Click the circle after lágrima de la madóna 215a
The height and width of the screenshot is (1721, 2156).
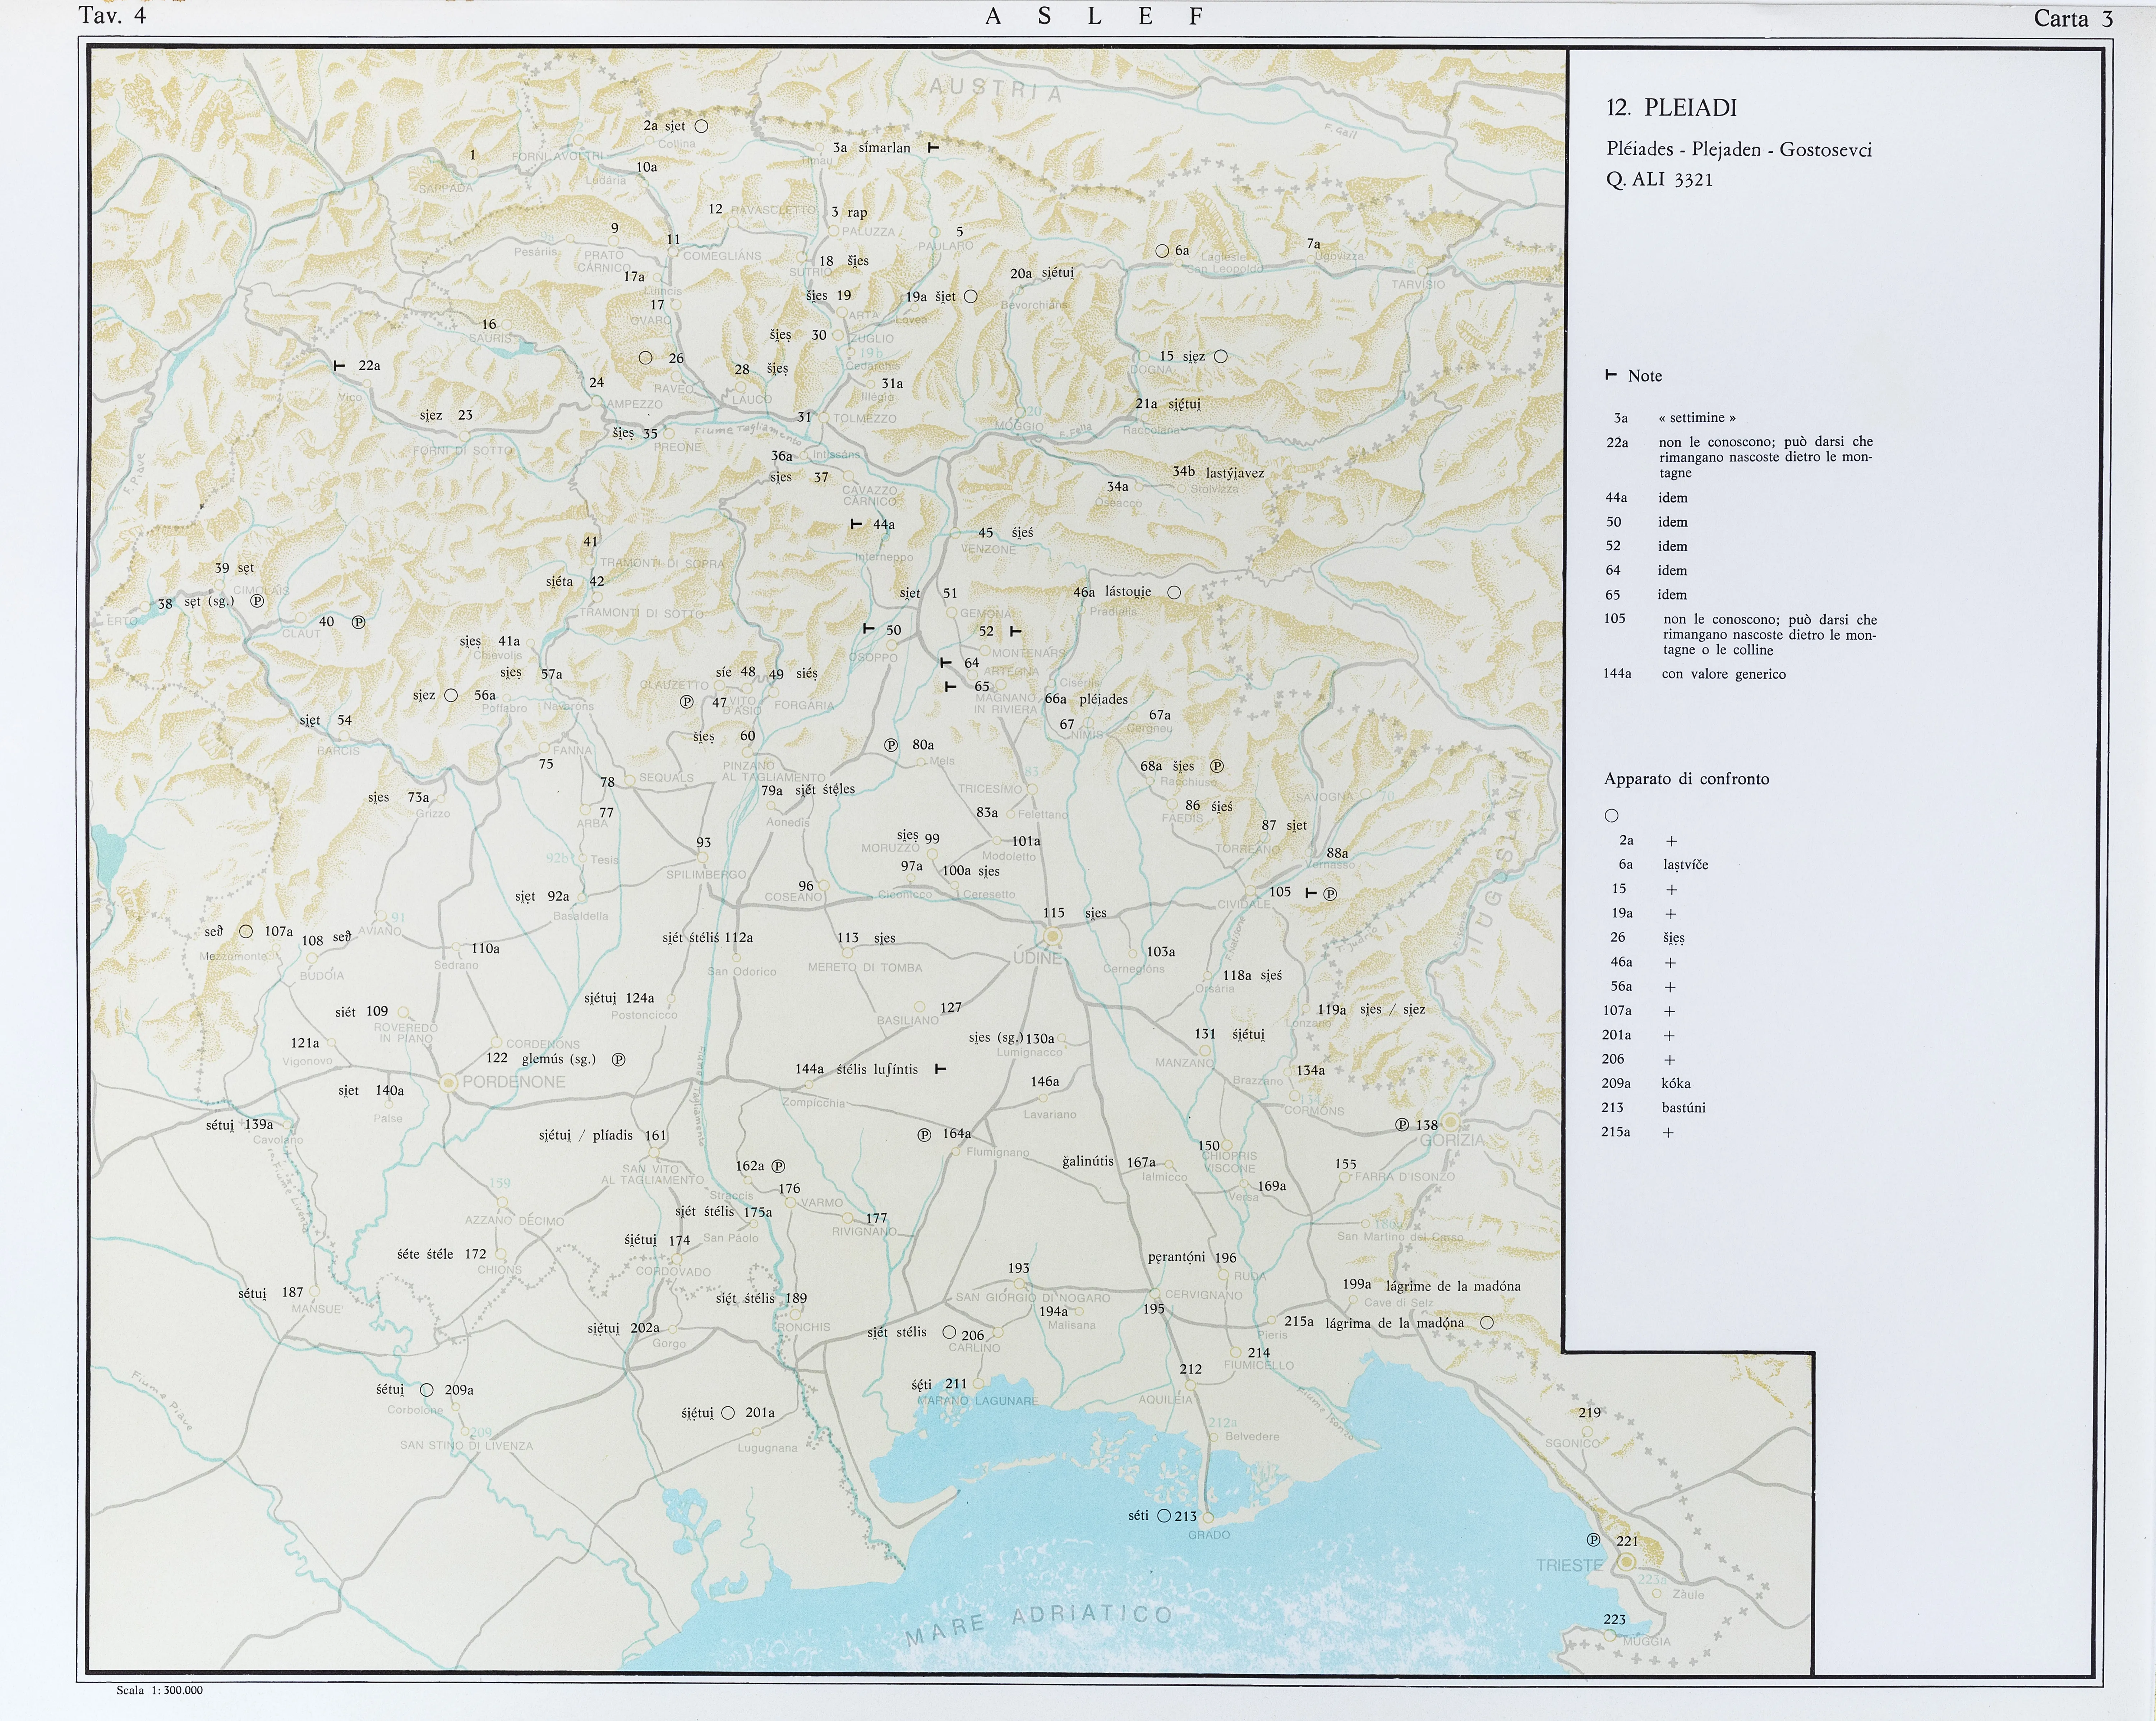pyautogui.click(x=1487, y=1322)
